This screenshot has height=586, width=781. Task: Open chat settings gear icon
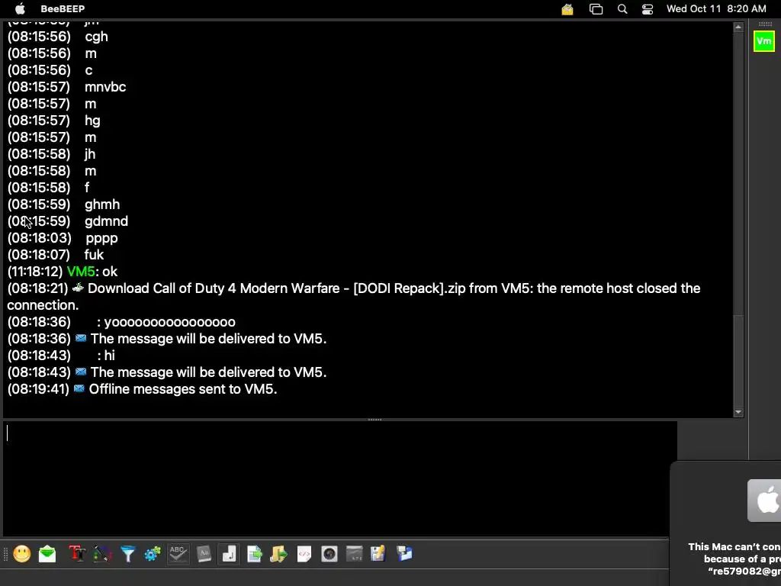click(153, 554)
